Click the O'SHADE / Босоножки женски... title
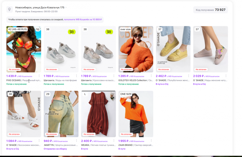Viewport: 242px width, 157px height. (x=23, y=145)
